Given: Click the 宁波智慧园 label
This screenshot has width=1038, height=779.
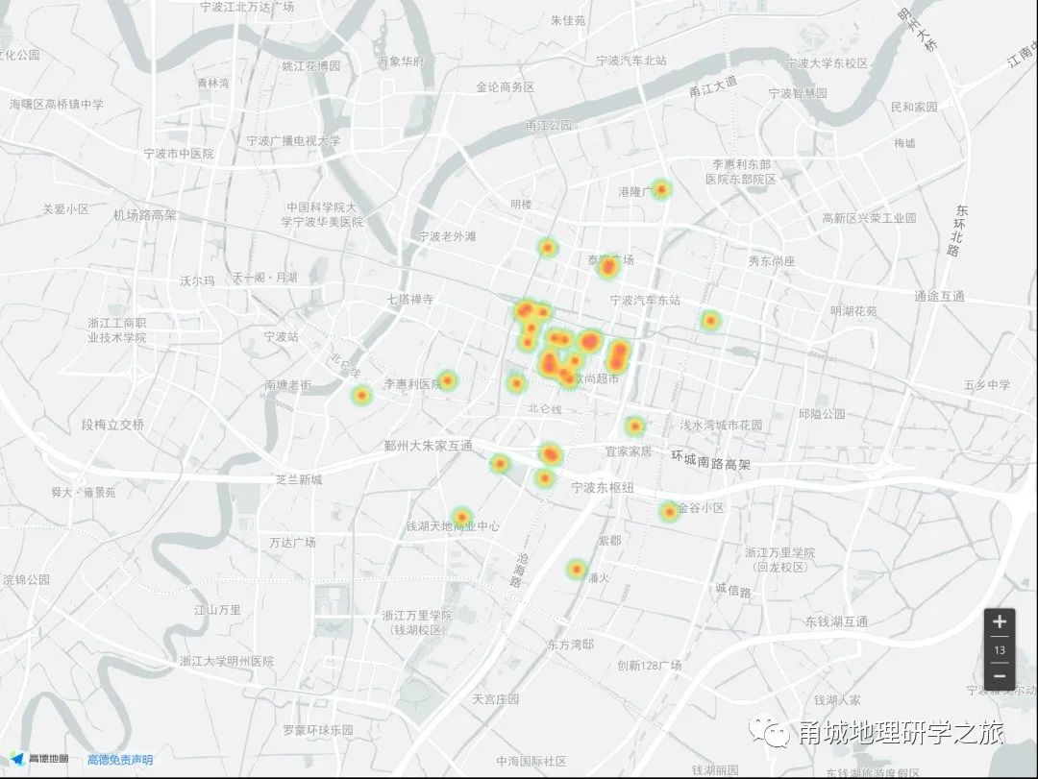Looking at the screenshot, I should pos(798,93).
